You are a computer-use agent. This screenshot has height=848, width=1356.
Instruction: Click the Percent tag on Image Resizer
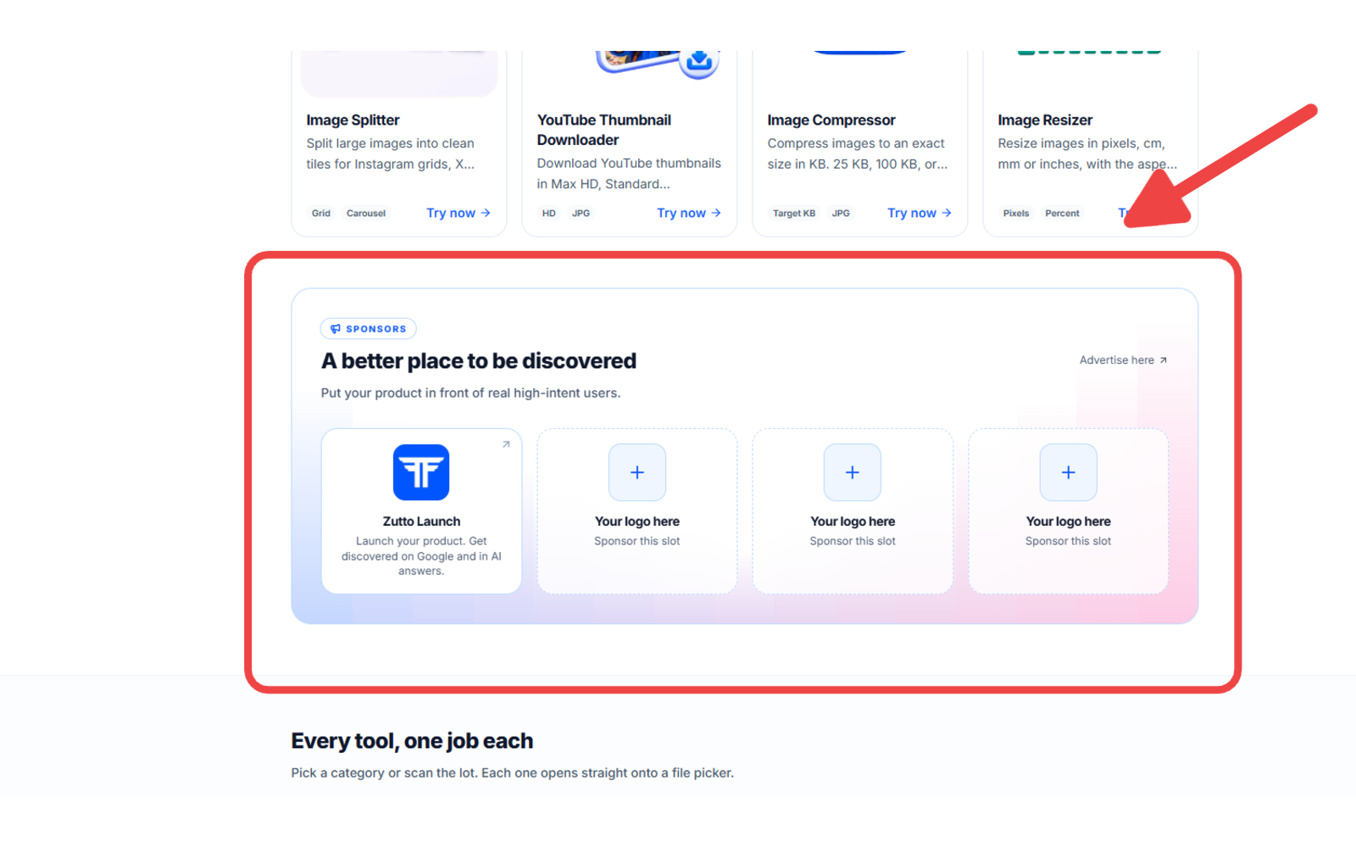point(1062,214)
